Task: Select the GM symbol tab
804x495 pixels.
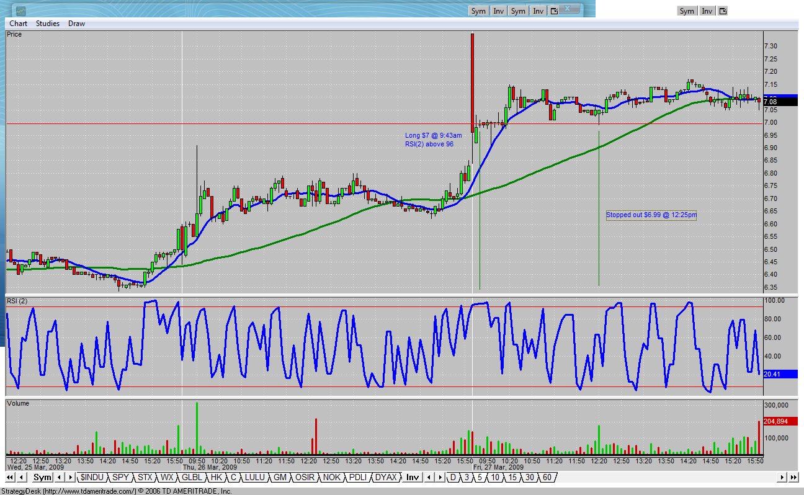Action: click(280, 478)
